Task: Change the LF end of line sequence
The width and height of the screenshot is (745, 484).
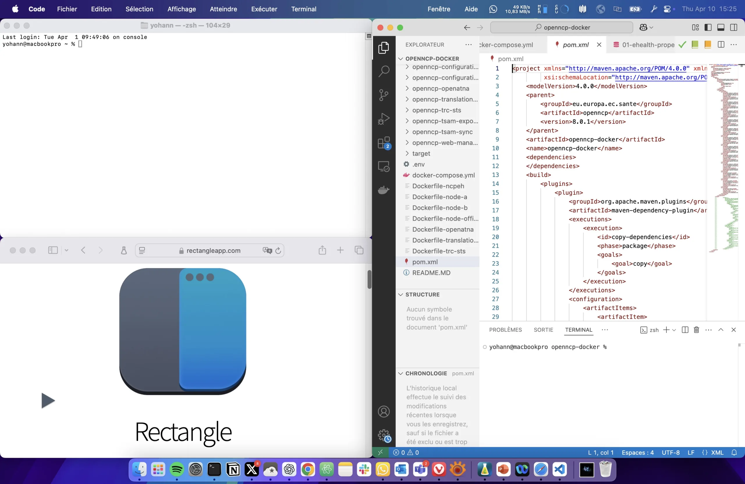Action: [x=691, y=452]
